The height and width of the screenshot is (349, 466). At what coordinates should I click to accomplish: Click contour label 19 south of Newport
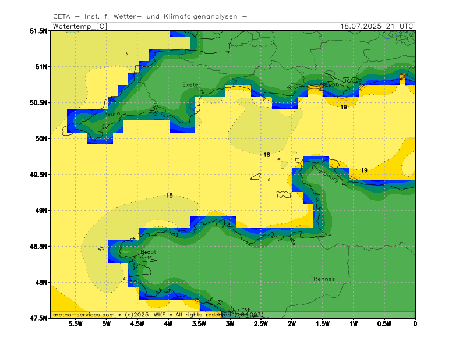[x=344, y=107]
